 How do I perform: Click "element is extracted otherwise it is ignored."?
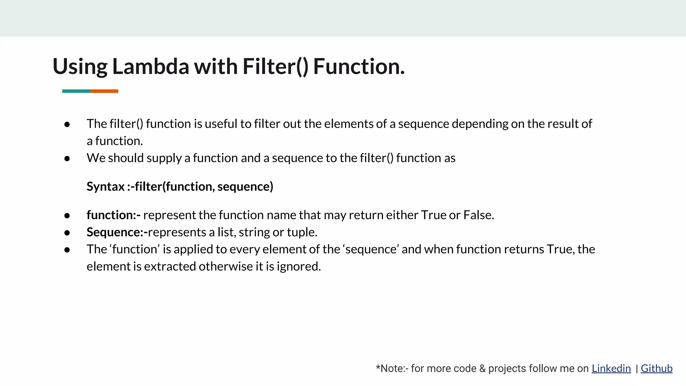(x=204, y=266)
